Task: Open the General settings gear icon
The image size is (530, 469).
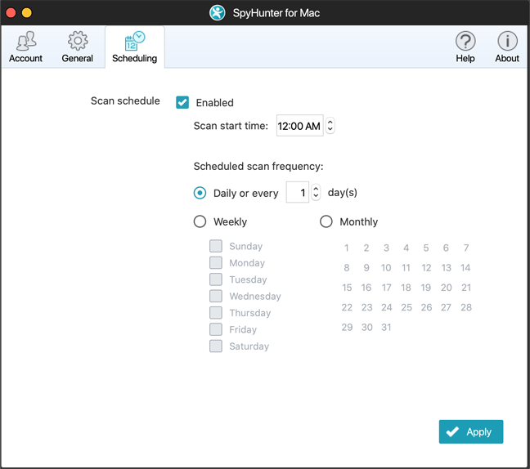Action: tap(78, 42)
